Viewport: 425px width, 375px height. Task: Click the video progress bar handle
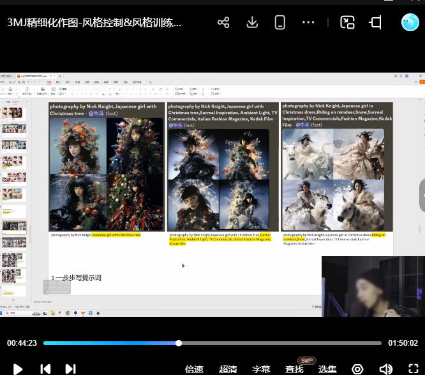(x=179, y=343)
